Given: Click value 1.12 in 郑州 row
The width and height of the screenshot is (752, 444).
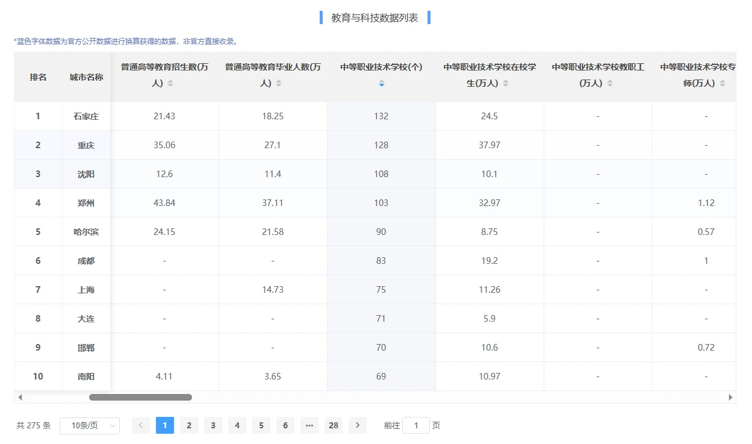Looking at the screenshot, I should tap(706, 203).
